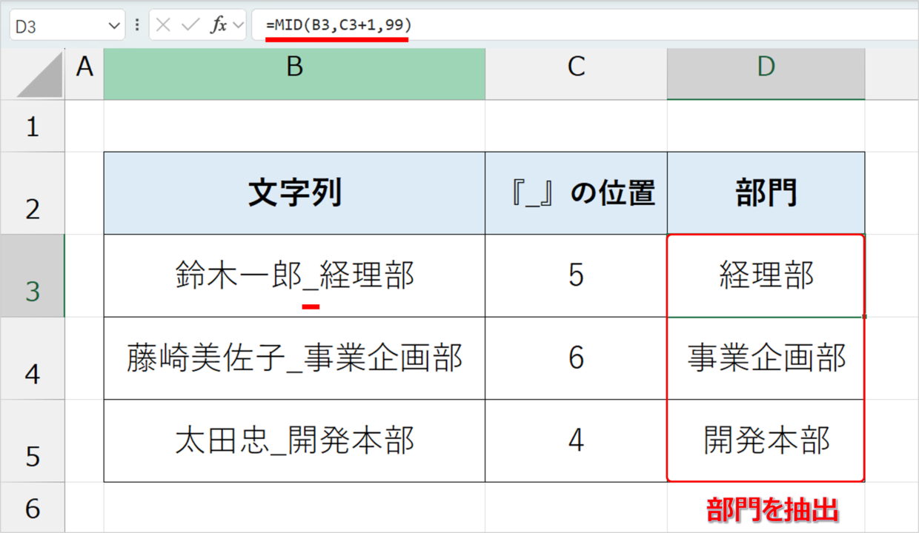Screen dimensions: 919x533
Task: Select column C header
Action: point(576,67)
